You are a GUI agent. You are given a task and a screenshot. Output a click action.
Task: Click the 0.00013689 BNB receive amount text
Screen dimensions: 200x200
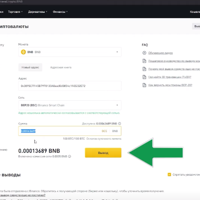click(x=39, y=151)
